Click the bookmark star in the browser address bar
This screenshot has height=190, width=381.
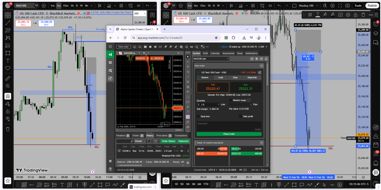[x=216, y=37]
